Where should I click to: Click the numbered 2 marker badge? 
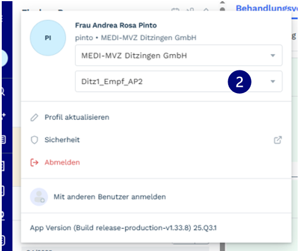[239, 82]
